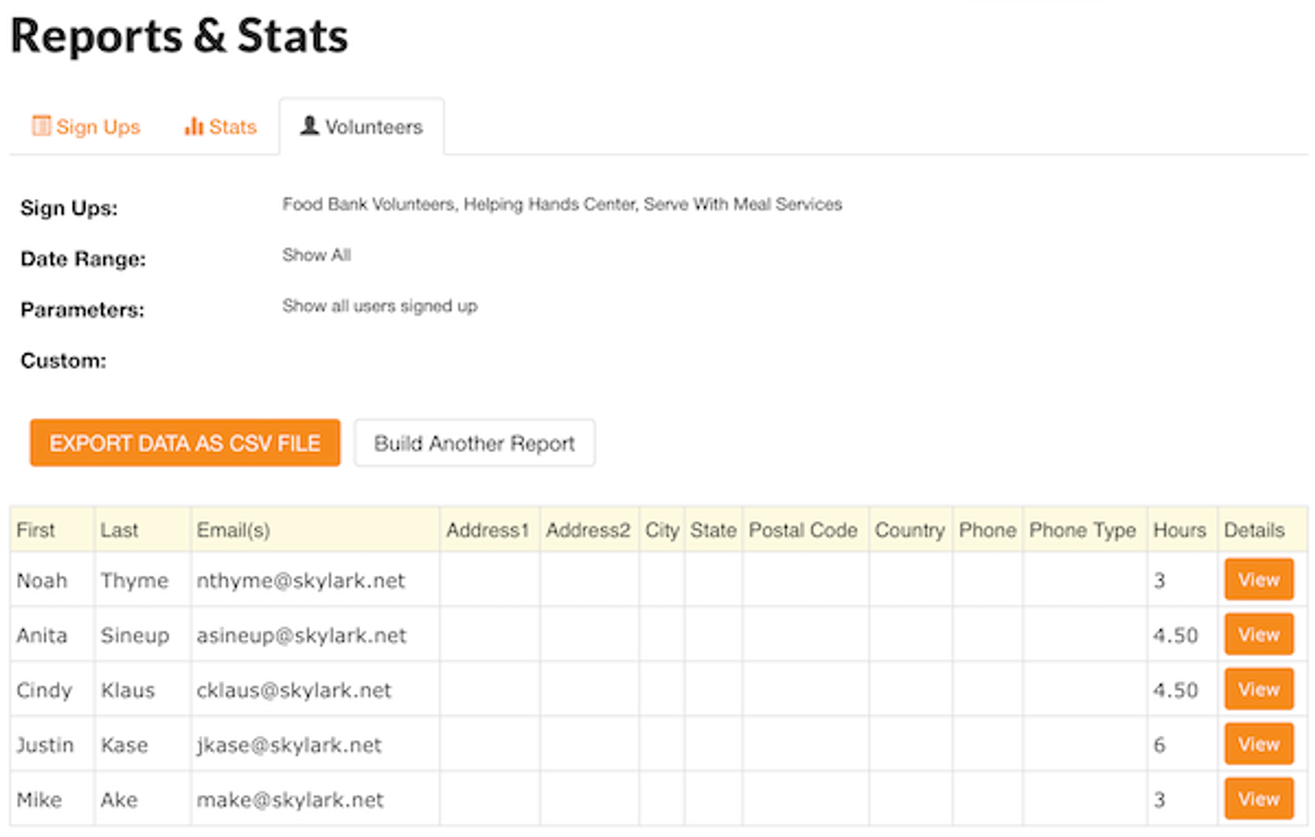The width and height of the screenshot is (1315, 837).
Task: Click the Postal Code column header
Action: click(x=802, y=530)
